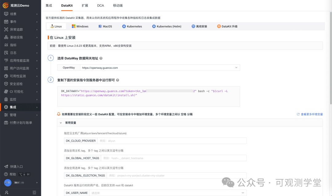Click the 集成 cube icon in sidebar

6,107
